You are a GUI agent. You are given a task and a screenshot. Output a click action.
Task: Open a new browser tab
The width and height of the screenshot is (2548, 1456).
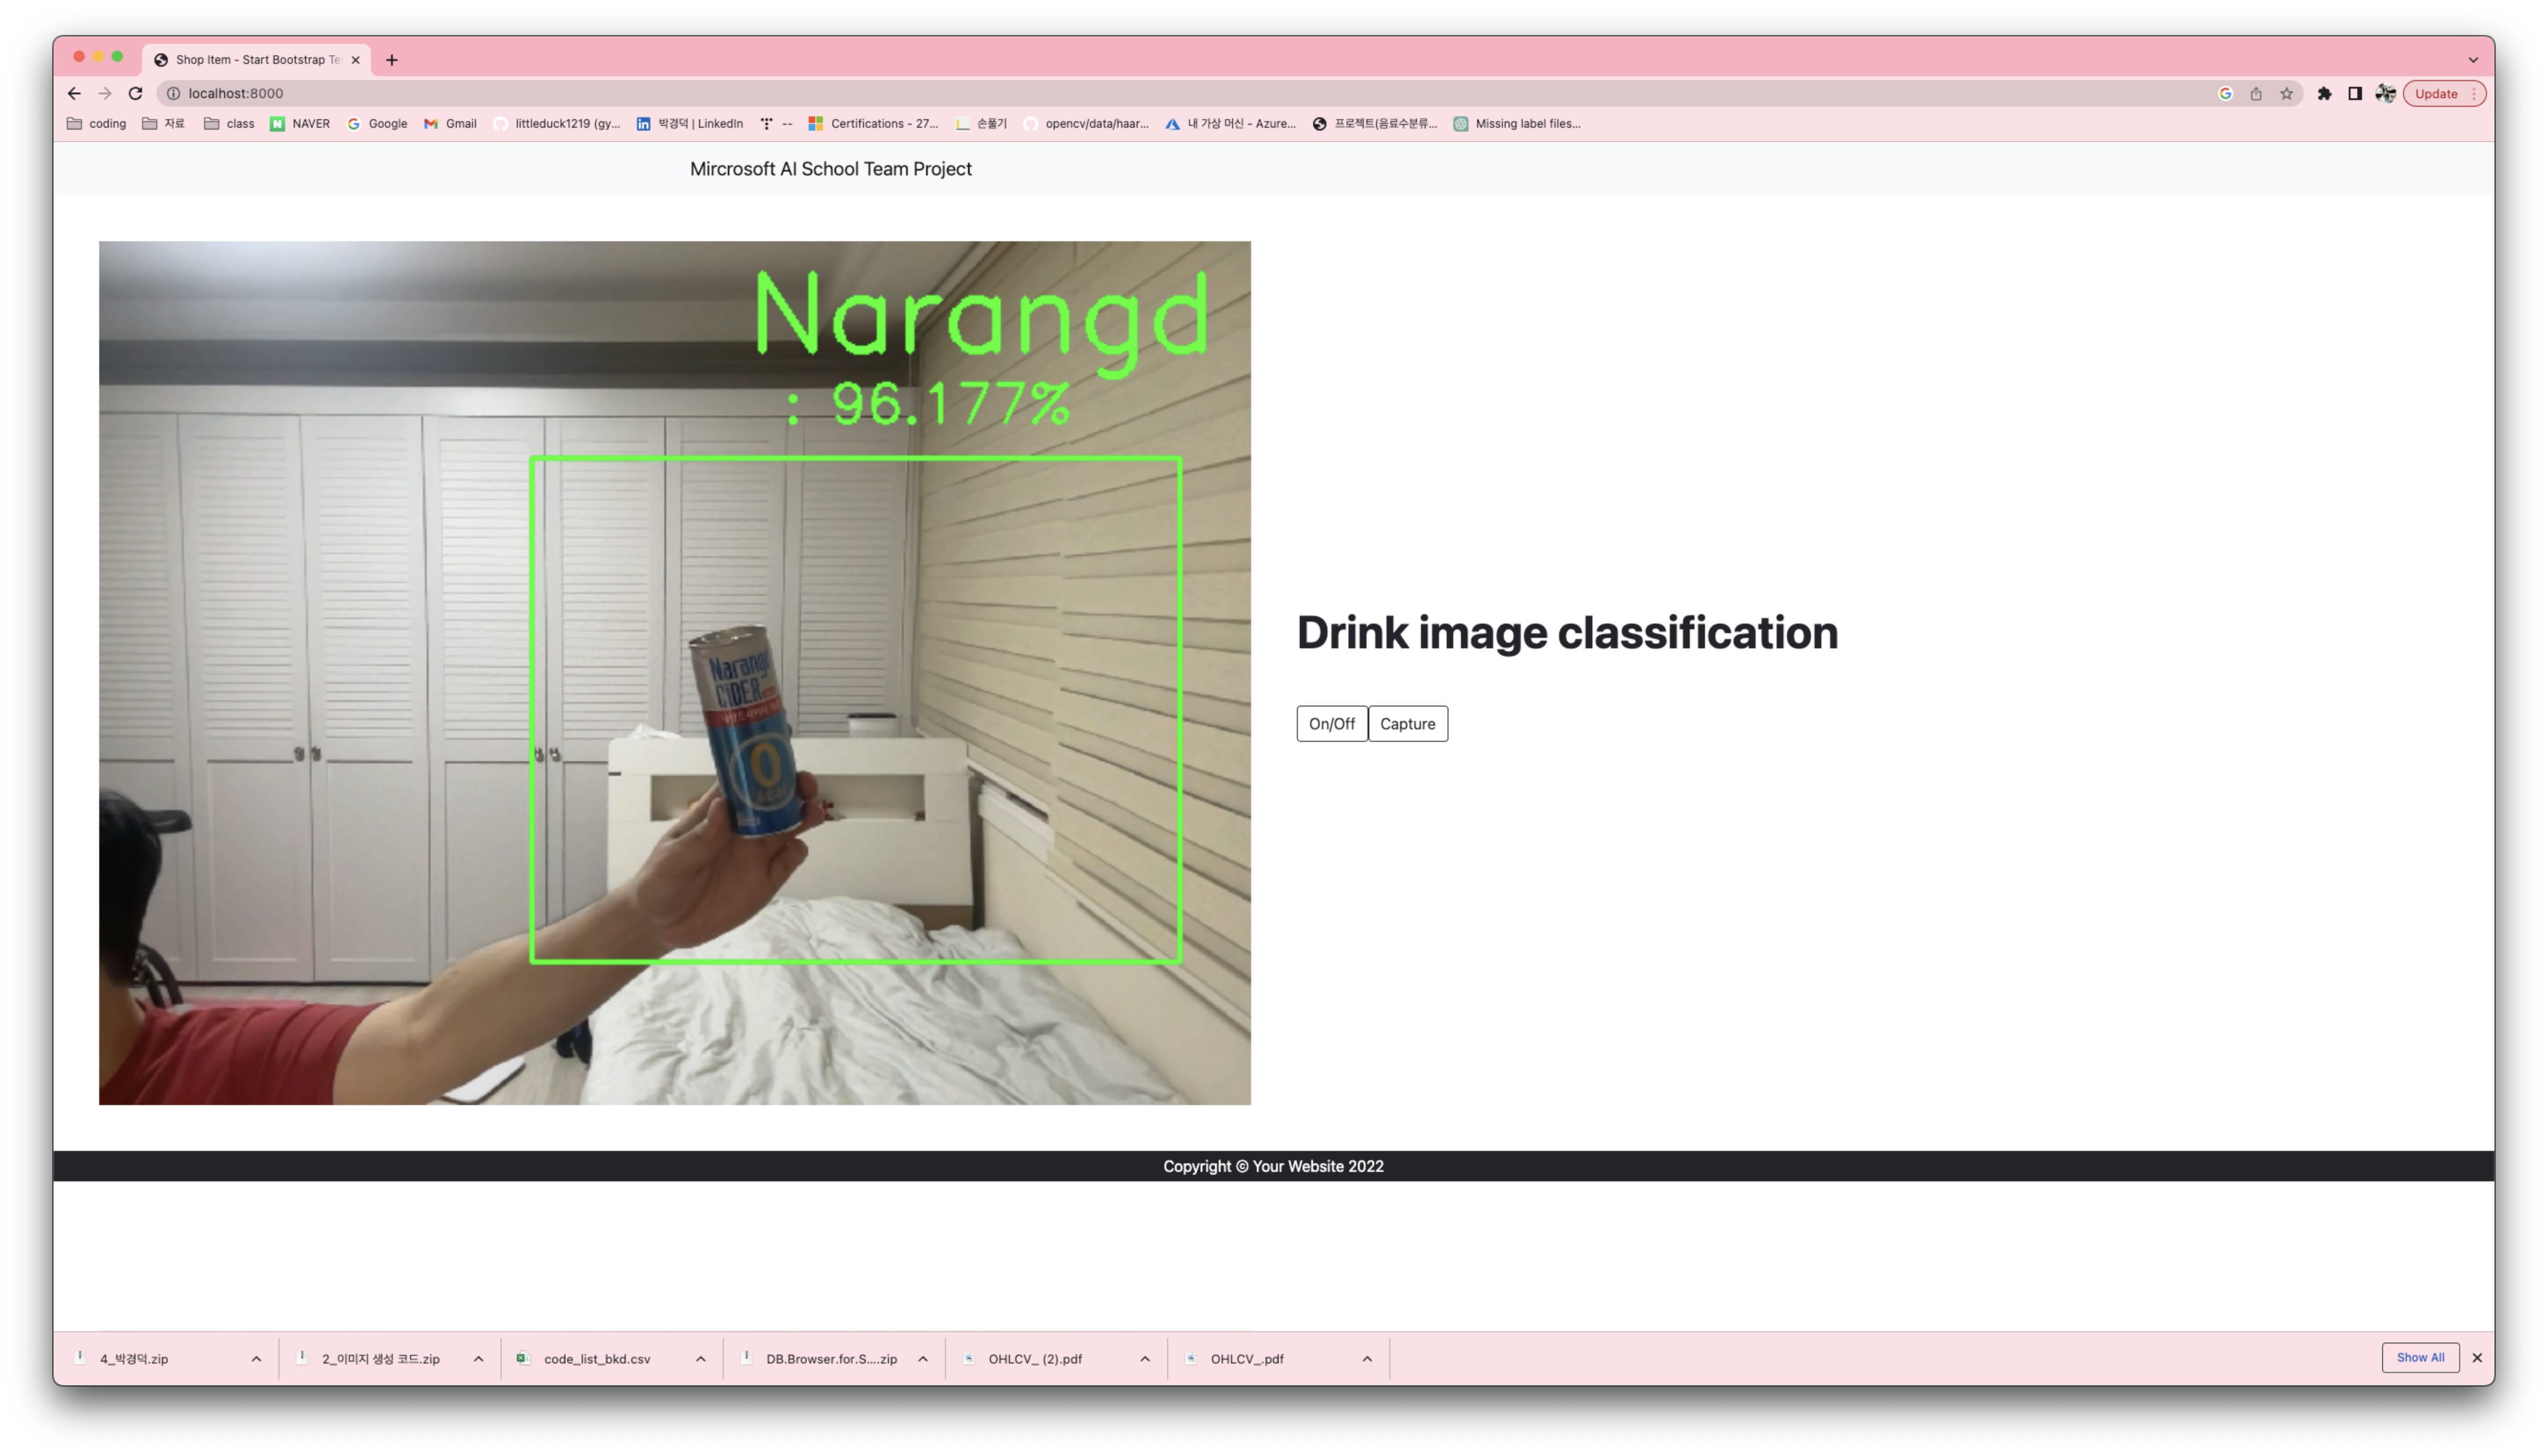coord(392,60)
